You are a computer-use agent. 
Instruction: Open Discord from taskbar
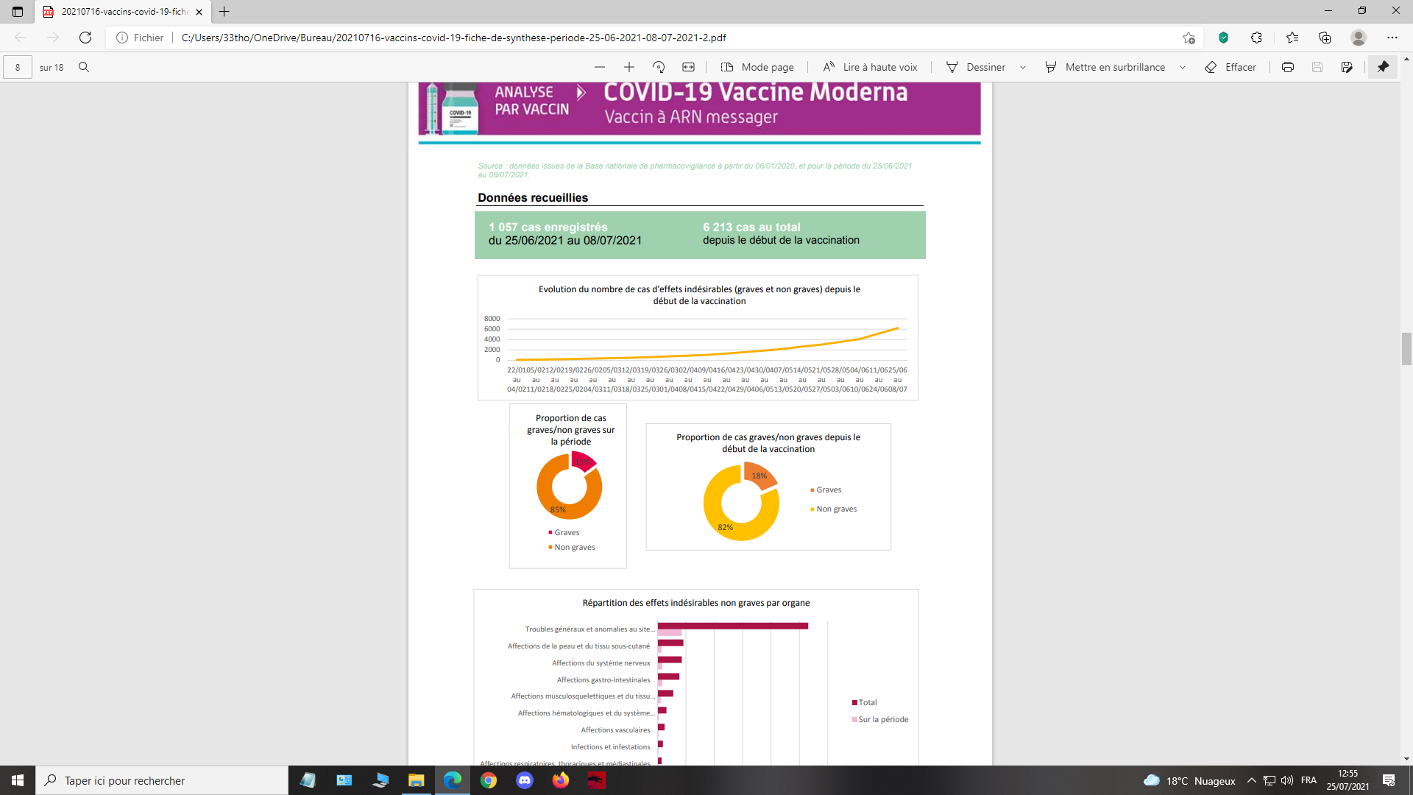[x=525, y=780]
